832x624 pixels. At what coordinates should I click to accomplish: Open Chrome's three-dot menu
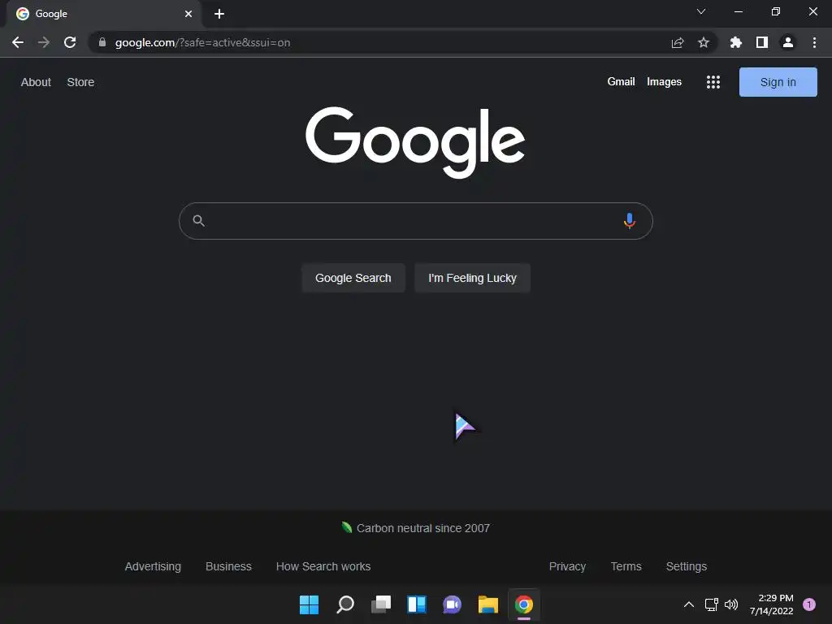coord(814,42)
